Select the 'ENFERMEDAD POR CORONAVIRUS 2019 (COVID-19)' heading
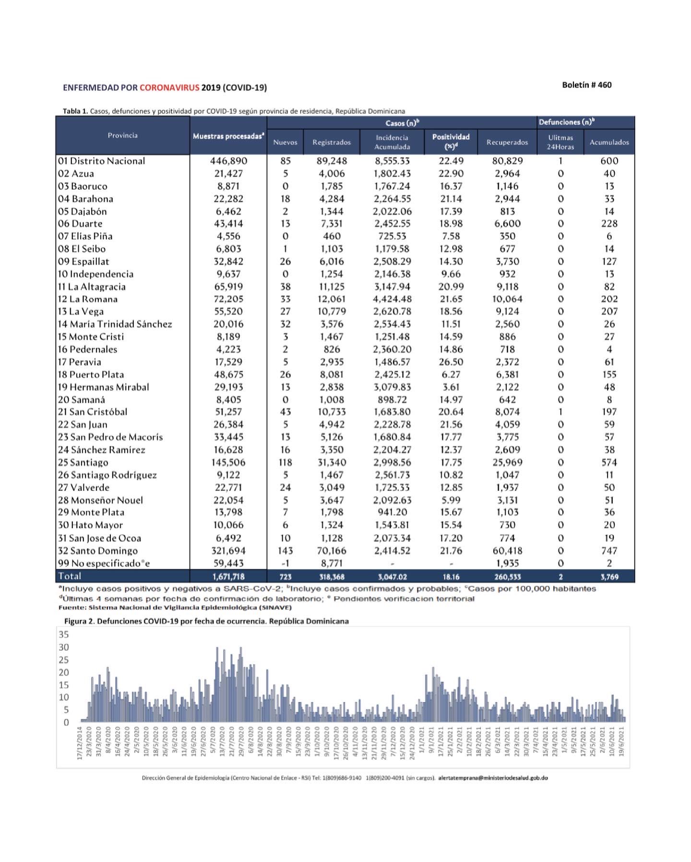Viewport: 691px width, 862px height. click(165, 87)
